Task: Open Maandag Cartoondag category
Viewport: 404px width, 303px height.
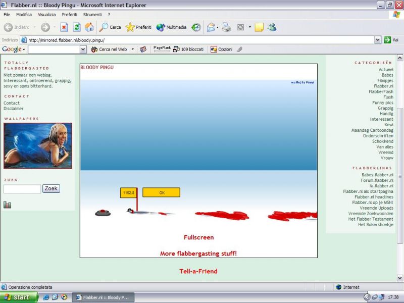Action: [x=372, y=130]
